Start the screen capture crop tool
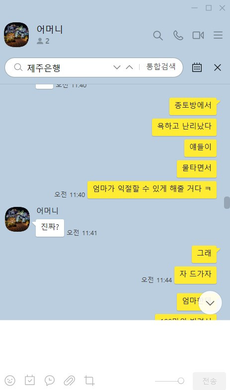The image size is (230, 390). point(89,380)
